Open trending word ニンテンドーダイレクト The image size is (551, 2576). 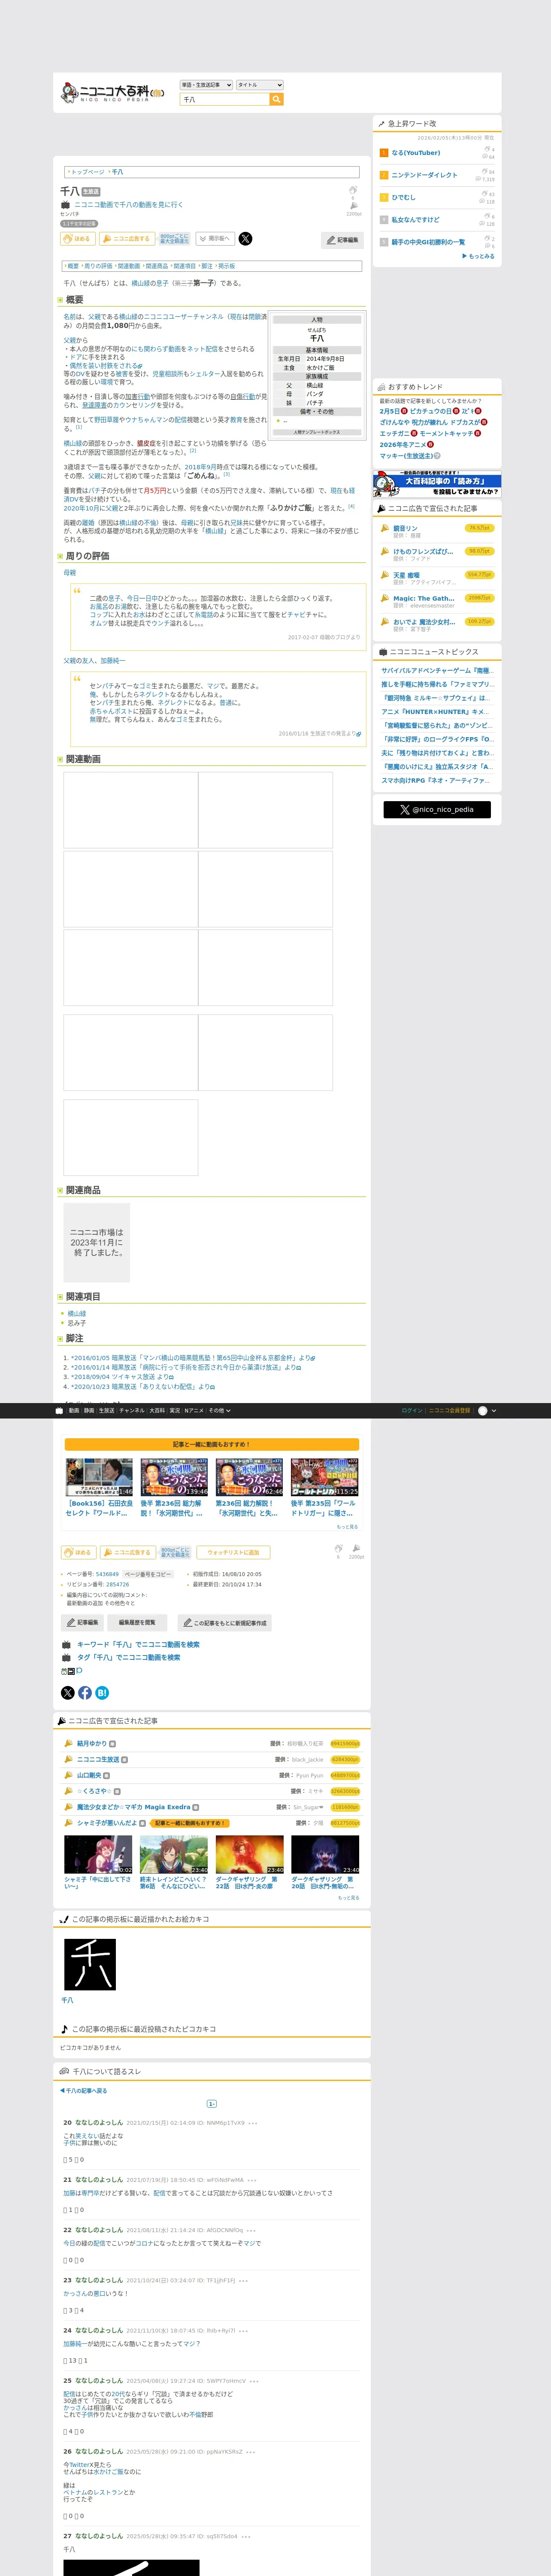425,175
